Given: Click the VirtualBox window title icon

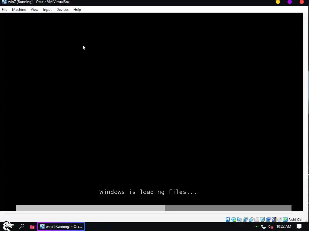Looking at the screenshot, I should (4, 2).
